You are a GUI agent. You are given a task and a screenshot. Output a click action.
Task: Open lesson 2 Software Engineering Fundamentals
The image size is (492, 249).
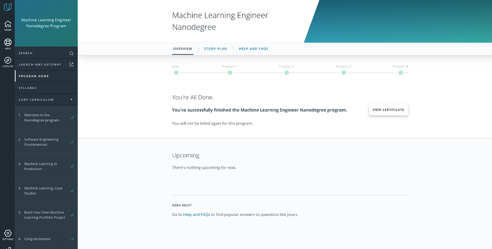[46, 142]
